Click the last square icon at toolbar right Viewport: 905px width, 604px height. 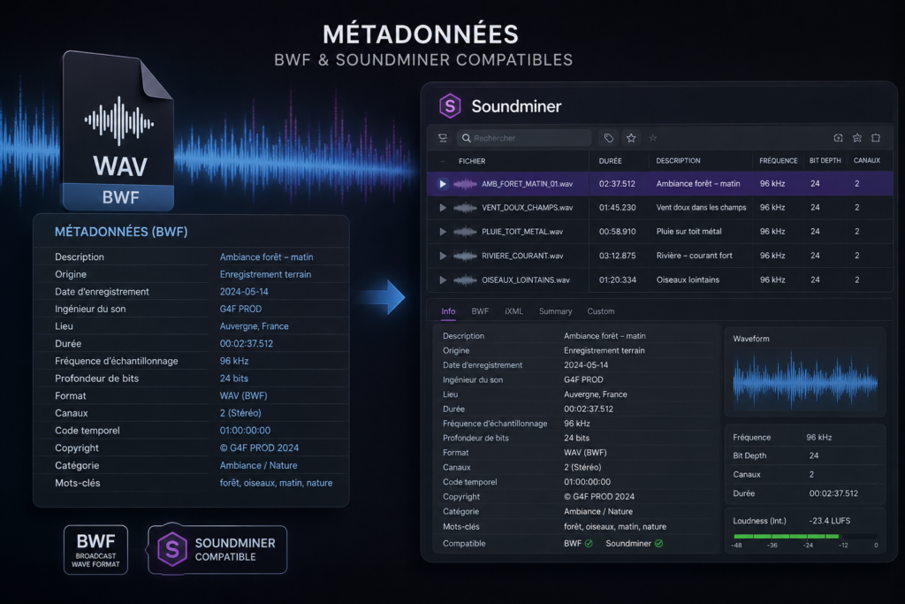tap(876, 137)
